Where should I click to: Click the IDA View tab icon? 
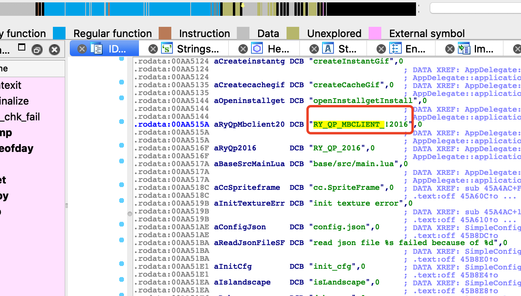(96, 49)
